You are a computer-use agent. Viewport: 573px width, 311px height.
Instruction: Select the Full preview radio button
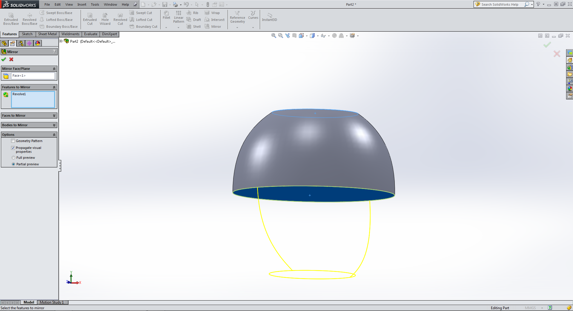coord(13,158)
